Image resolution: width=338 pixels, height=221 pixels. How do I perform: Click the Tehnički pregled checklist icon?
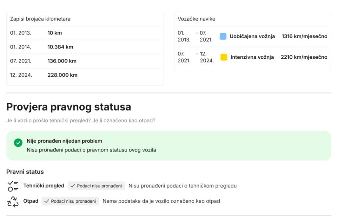tap(13, 186)
